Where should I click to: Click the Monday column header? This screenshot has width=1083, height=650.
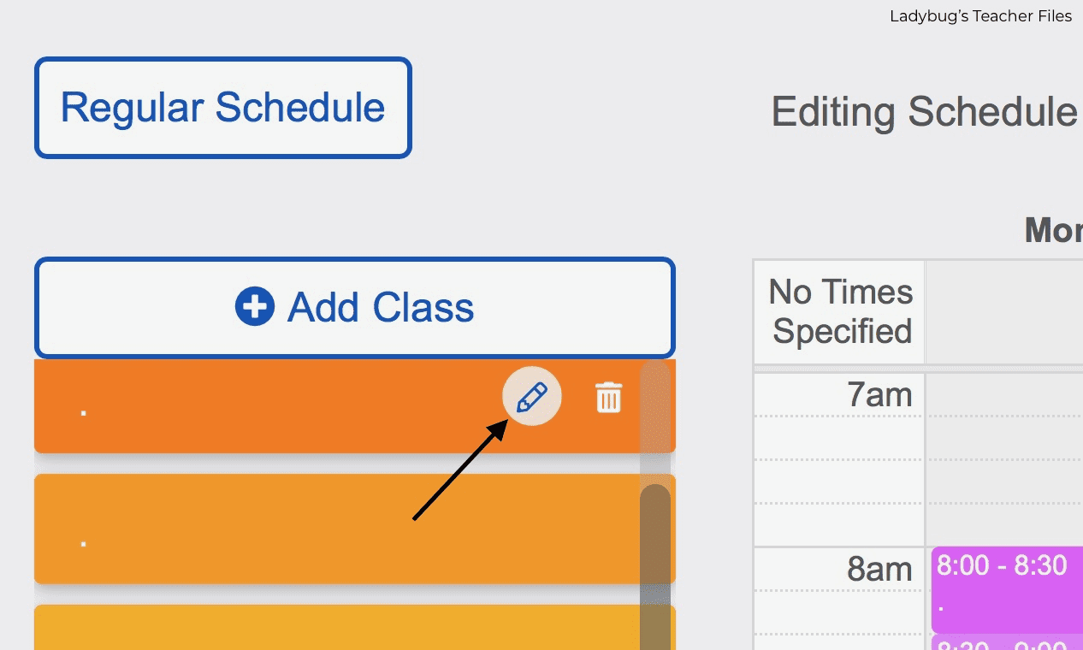(x=1054, y=229)
